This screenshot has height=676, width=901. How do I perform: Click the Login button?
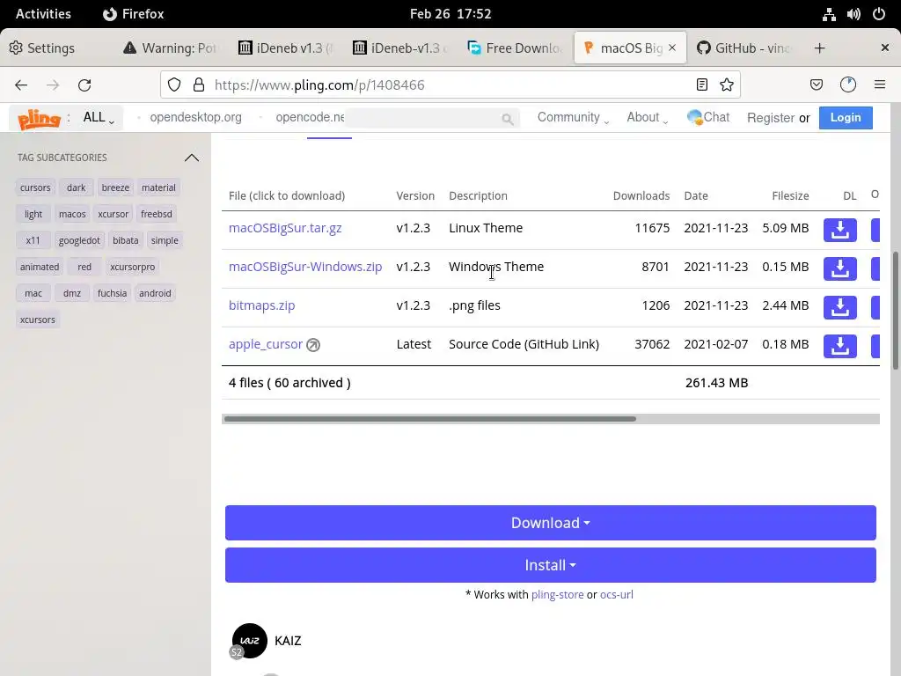(846, 117)
